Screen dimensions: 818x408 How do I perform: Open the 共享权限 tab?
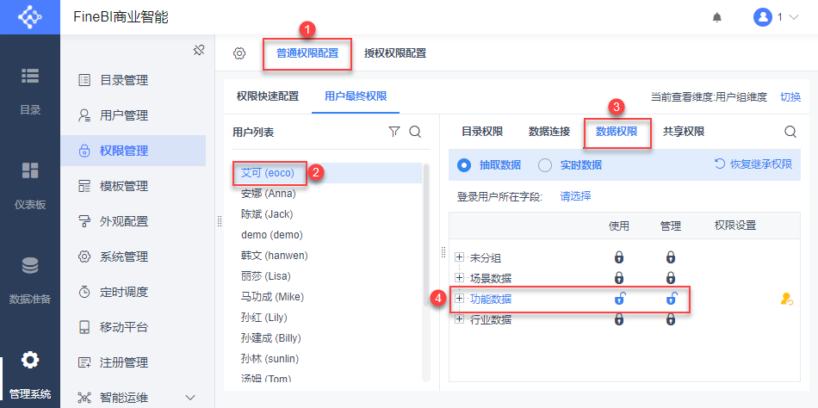click(x=684, y=132)
